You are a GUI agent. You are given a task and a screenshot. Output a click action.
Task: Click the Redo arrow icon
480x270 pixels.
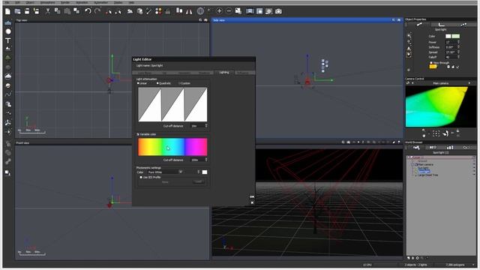tap(97, 11)
